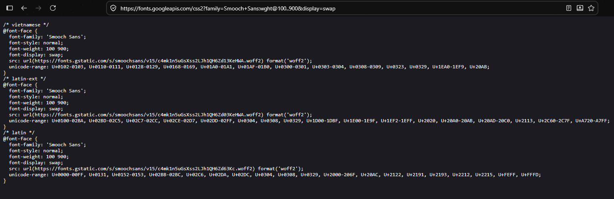
Task: Go back to the previous page
Action: tap(24, 8)
